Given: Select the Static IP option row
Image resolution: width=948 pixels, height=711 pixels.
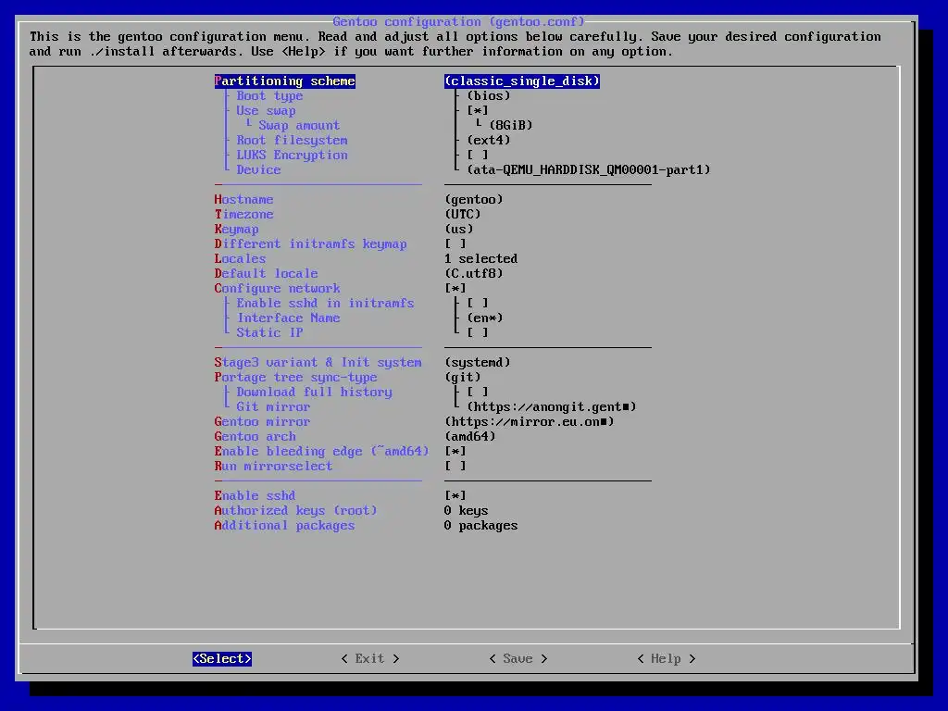Looking at the screenshot, I should coord(269,333).
